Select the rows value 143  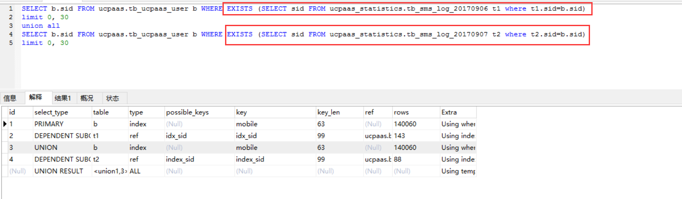click(x=416, y=136)
